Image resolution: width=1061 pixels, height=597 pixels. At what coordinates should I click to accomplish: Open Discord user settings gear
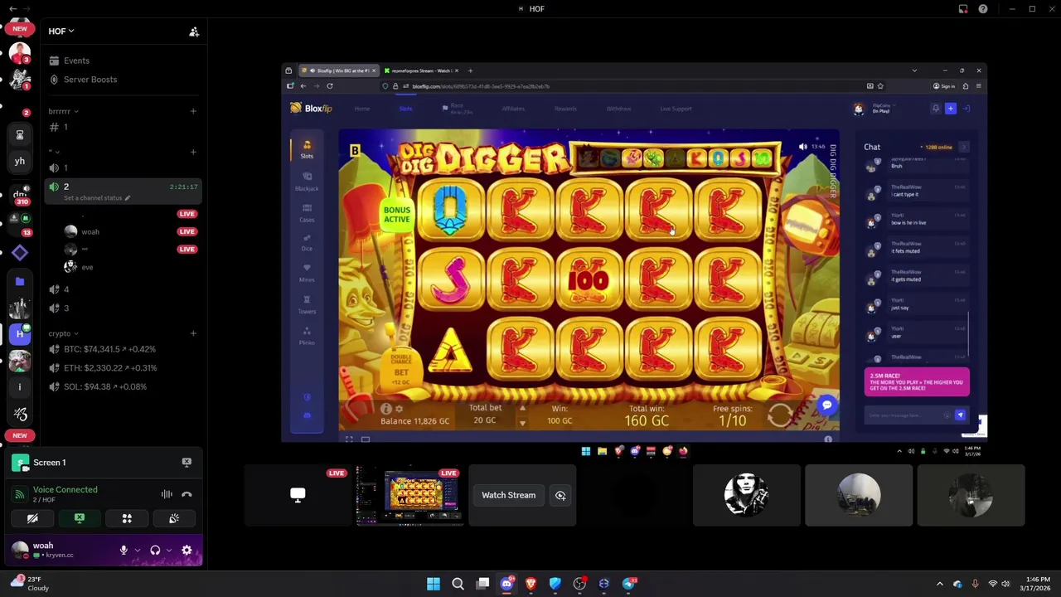coord(187,551)
